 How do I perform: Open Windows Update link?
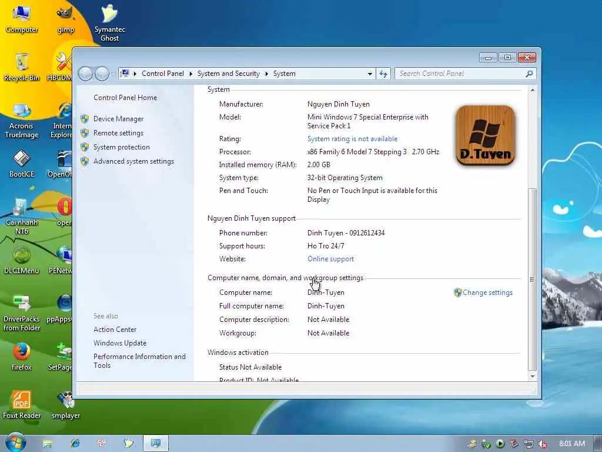click(120, 343)
